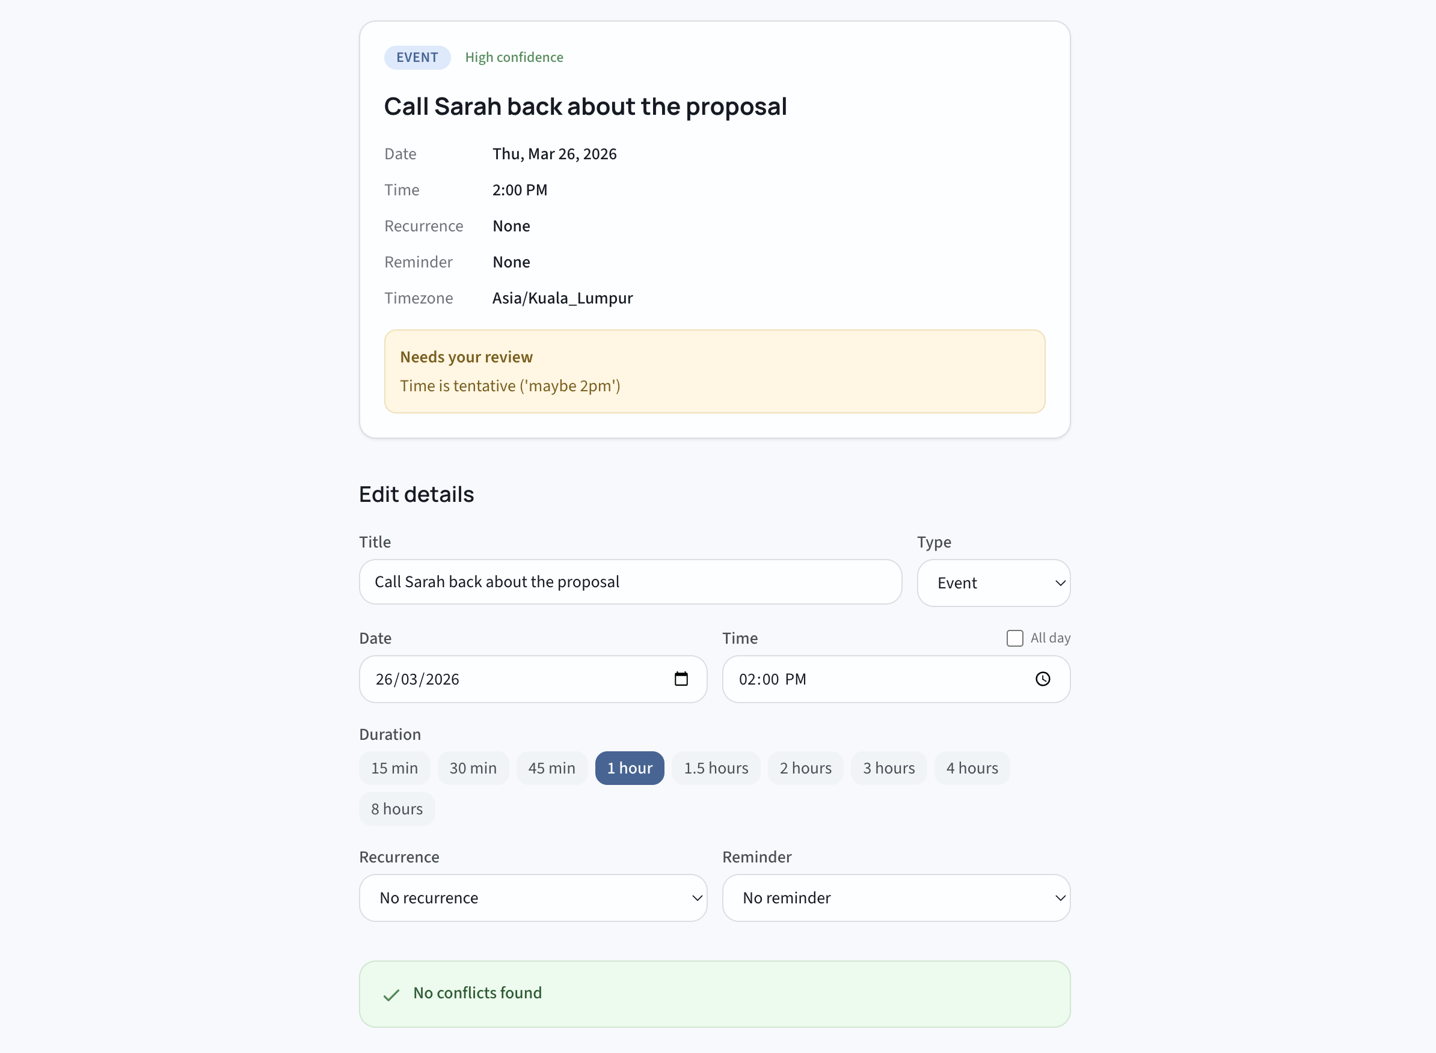Open the clock time picker icon
Viewport: 1436px width, 1053px height.
coord(1043,679)
